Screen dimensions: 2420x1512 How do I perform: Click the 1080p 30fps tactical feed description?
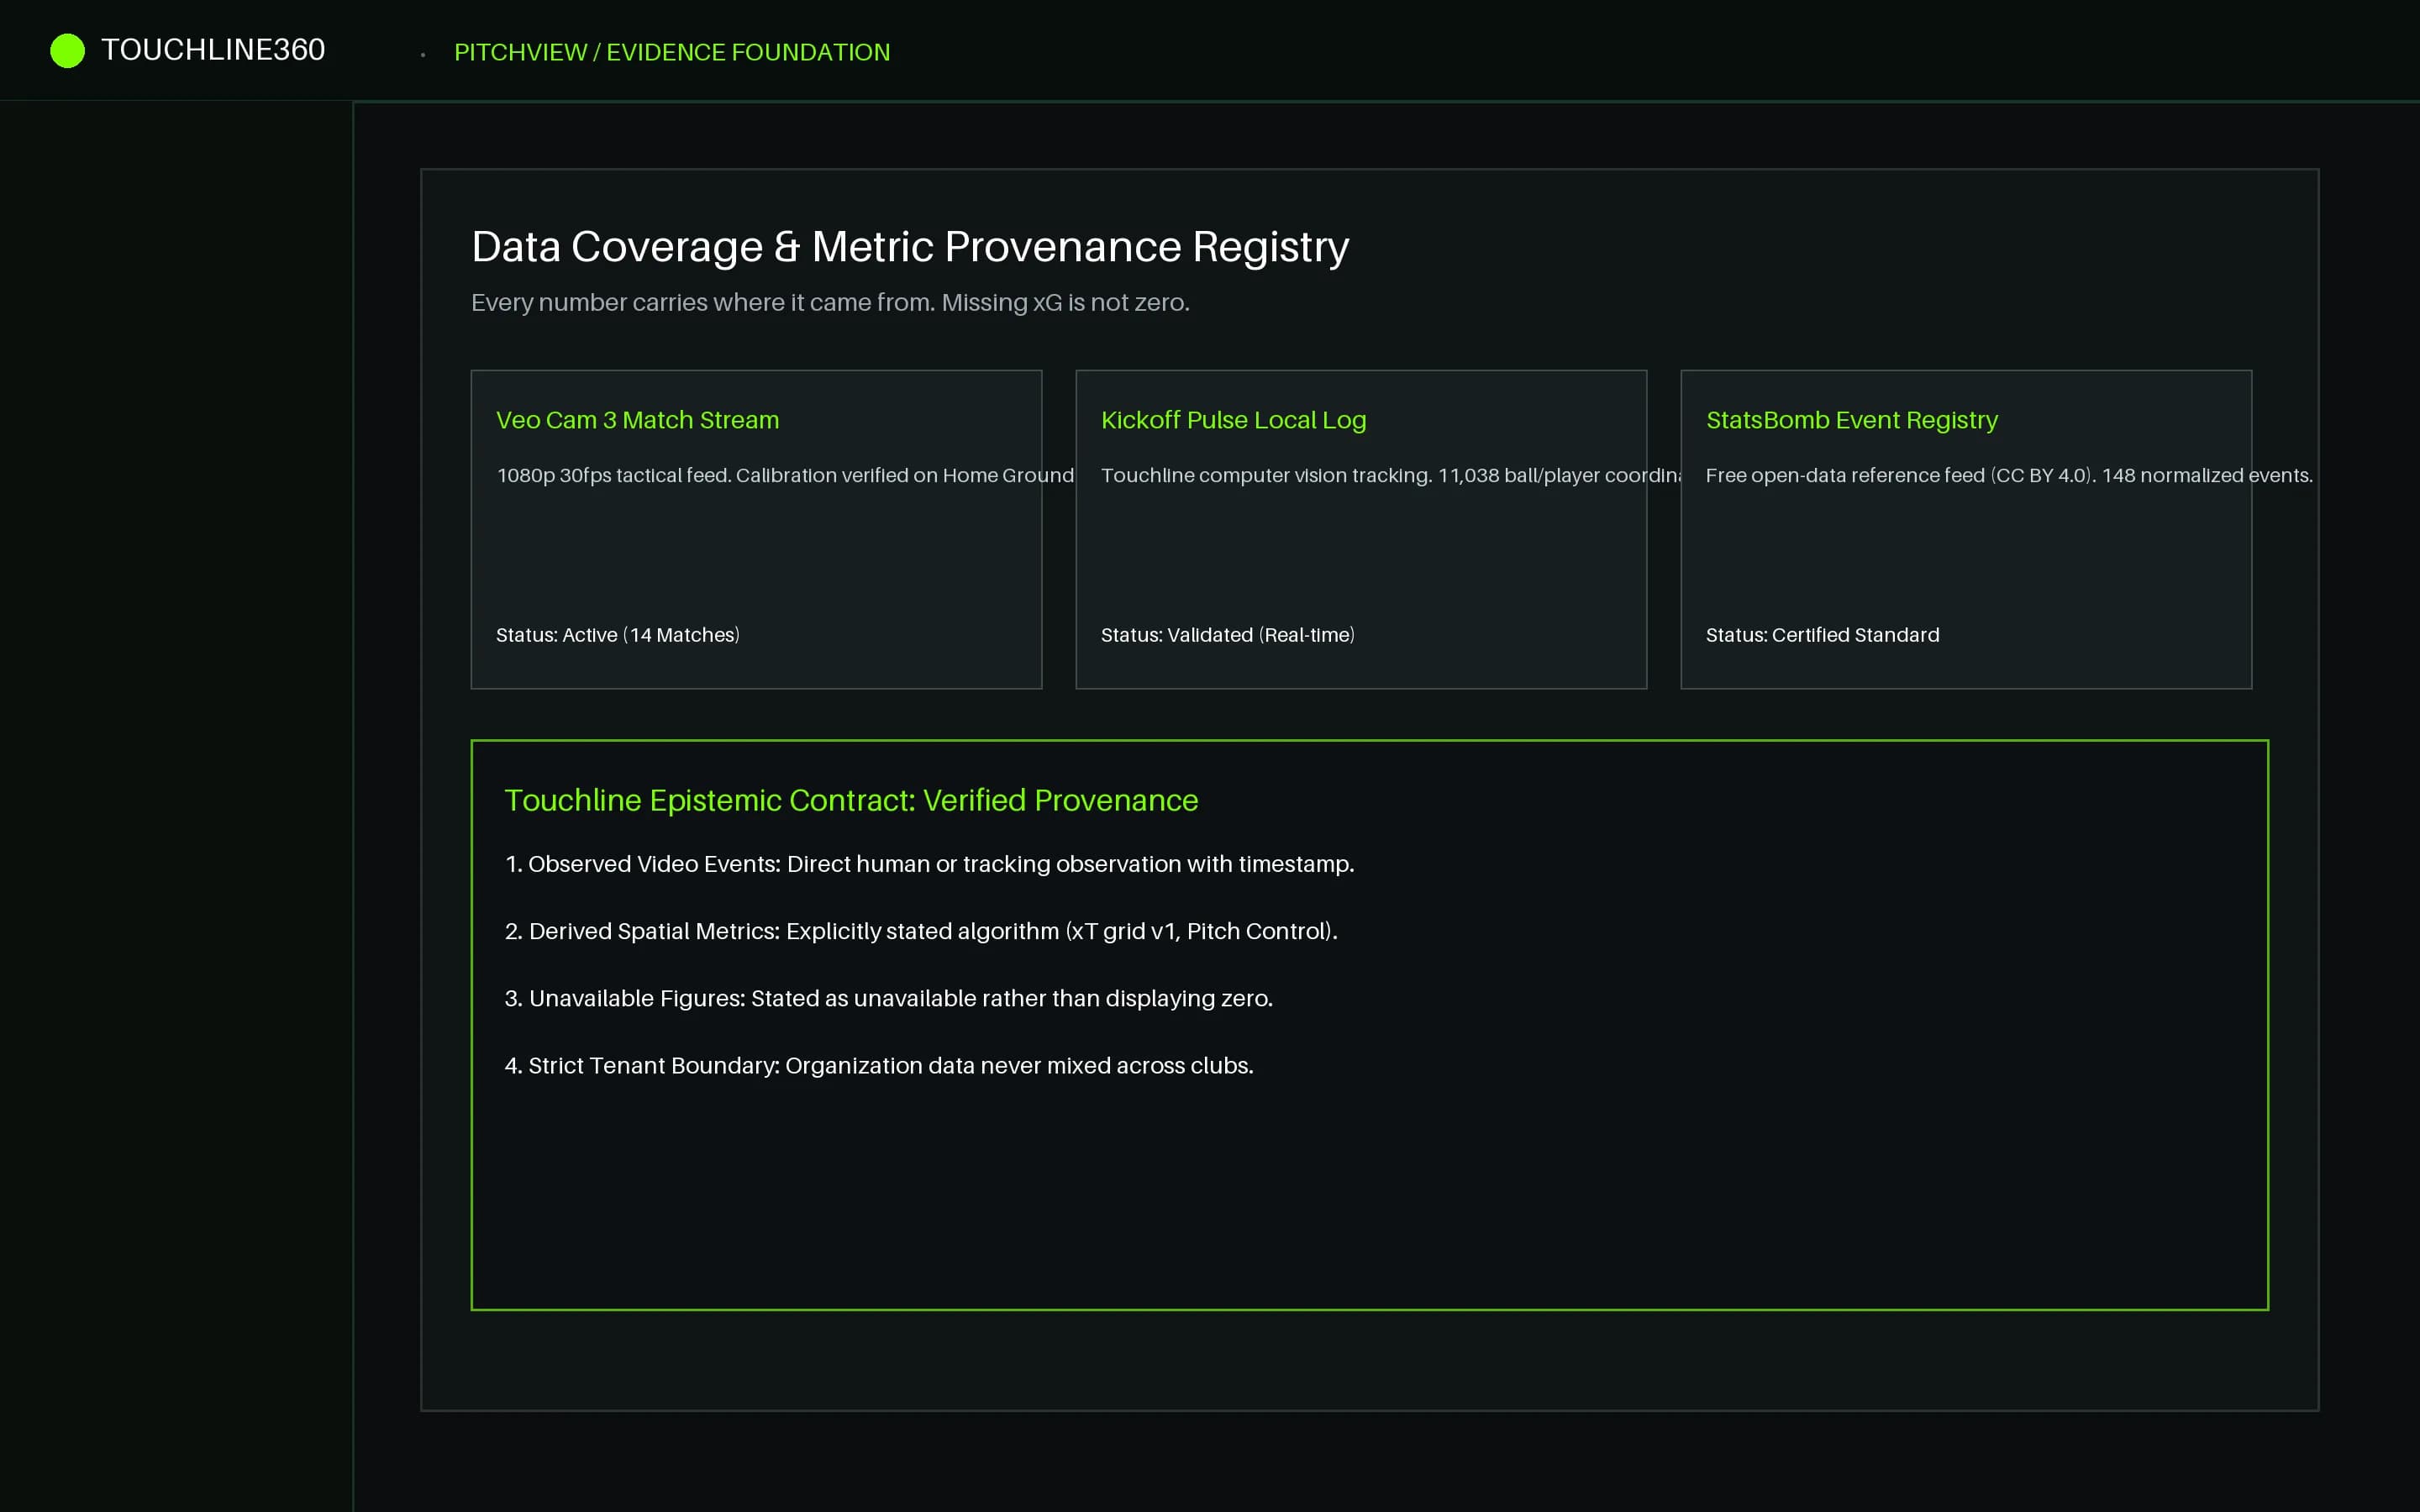click(x=785, y=475)
